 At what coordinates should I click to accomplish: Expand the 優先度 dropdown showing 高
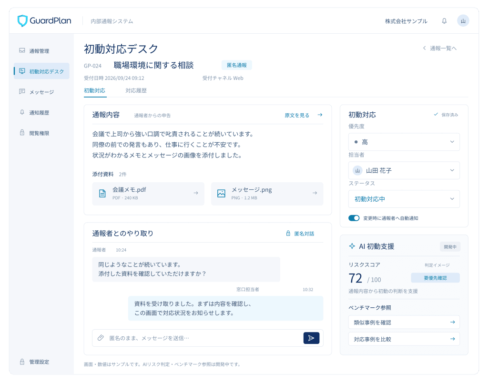click(404, 142)
